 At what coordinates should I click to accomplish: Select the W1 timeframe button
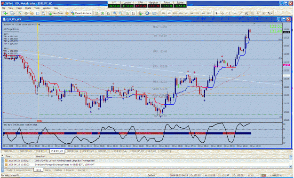tap(203, 13)
